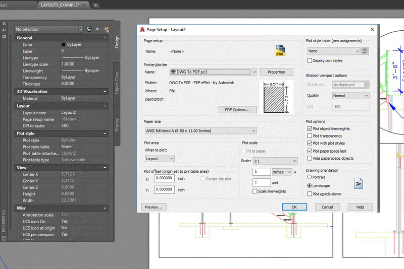Image resolution: width=404 pixels, height=269 pixels.
Task: Click the auto-hide icon on Properties palette
Action: 5,30
